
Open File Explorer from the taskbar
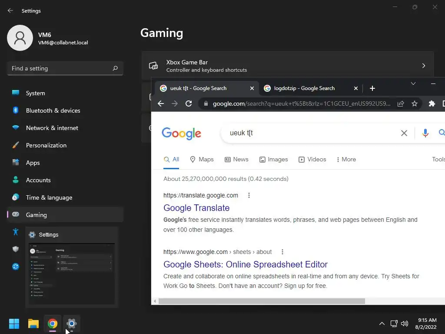33,324
